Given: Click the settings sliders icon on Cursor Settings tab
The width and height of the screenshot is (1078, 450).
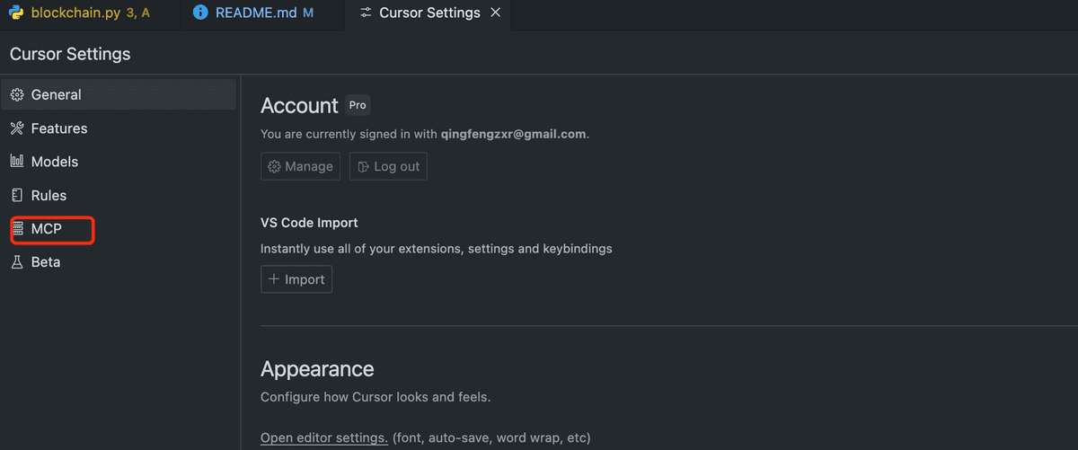Looking at the screenshot, I should click(365, 13).
